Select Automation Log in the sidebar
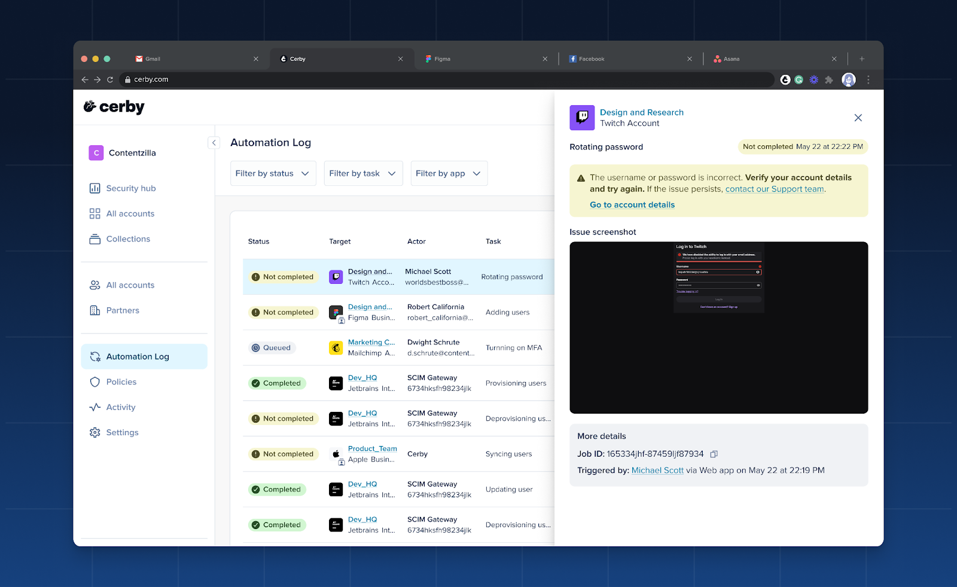 144,357
